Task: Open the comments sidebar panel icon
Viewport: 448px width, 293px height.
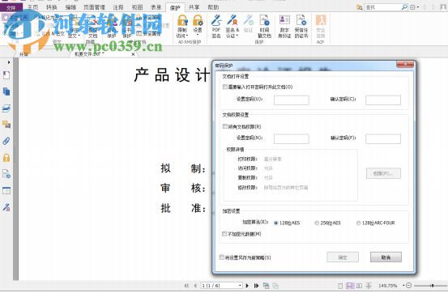Action: coord(6,125)
